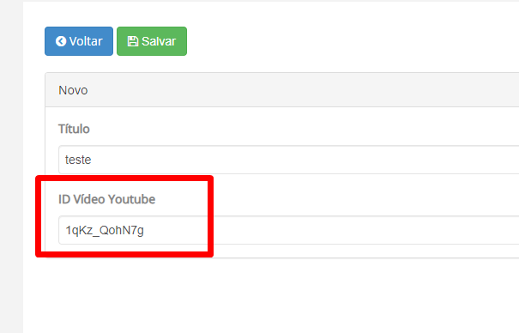Click the gray left sidebar strip
The width and height of the screenshot is (519, 333).
(11, 166)
